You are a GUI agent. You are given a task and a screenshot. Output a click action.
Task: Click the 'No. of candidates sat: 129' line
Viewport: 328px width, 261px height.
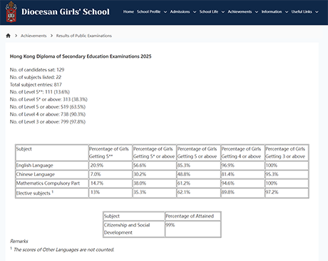click(x=37, y=70)
